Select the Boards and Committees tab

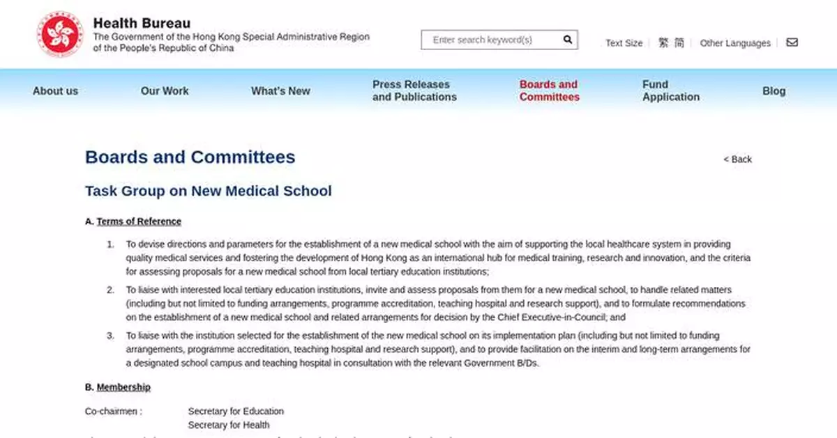coord(549,91)
